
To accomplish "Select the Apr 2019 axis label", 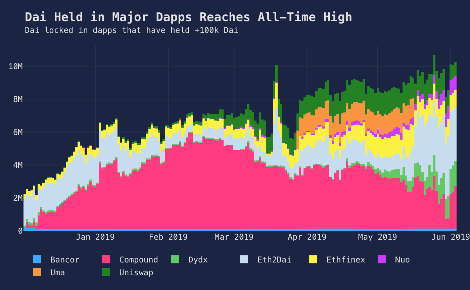I will (307, 237).
